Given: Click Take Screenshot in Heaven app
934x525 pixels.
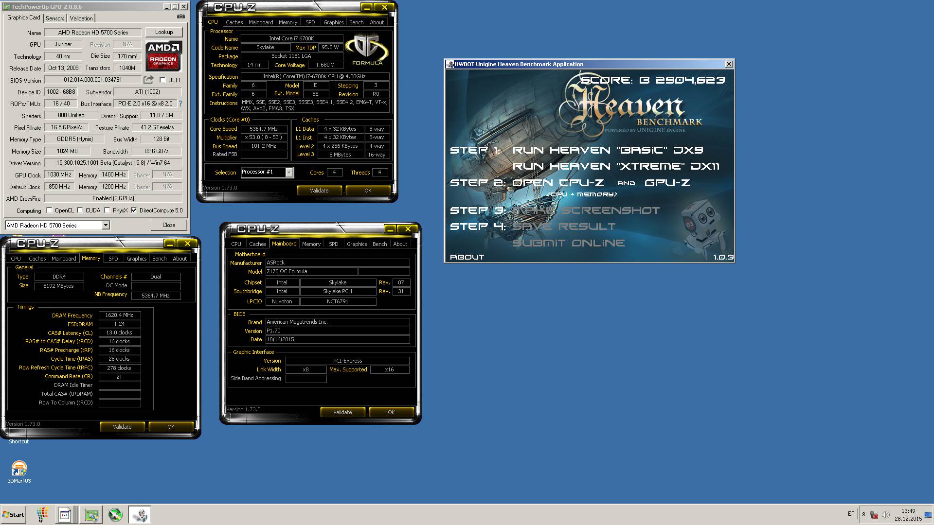Looking at the screenshot, I should pos(586,210).
